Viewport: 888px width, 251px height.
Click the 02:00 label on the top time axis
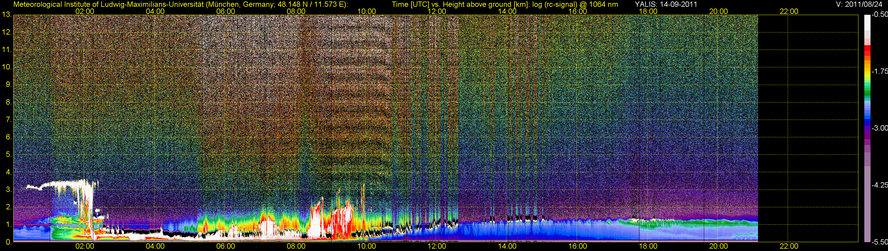(x=84, y=11)
